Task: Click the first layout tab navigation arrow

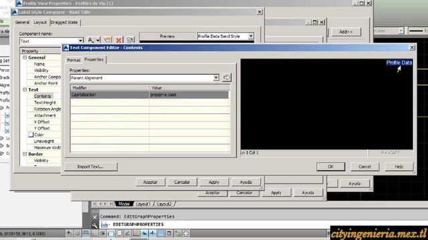Action: click(94, 204)
